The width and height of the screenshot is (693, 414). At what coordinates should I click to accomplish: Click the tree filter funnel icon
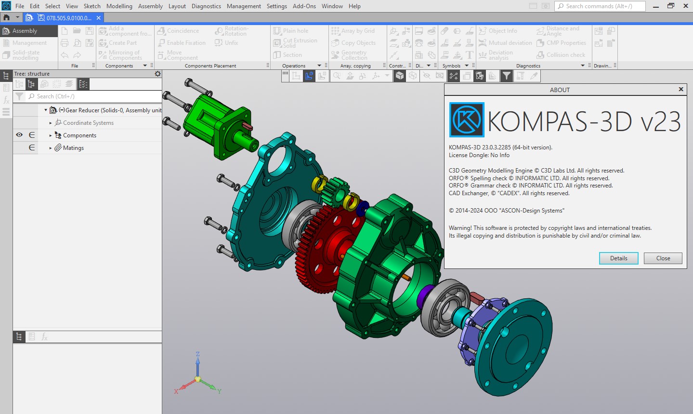click(x=19, y=96)
